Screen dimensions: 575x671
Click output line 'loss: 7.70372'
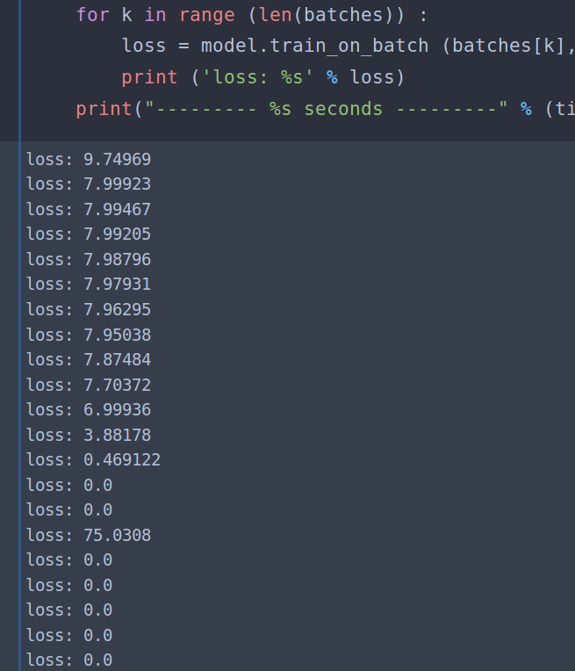88,385
